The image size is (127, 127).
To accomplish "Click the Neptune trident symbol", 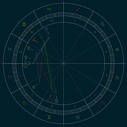I will pos(26,57).
